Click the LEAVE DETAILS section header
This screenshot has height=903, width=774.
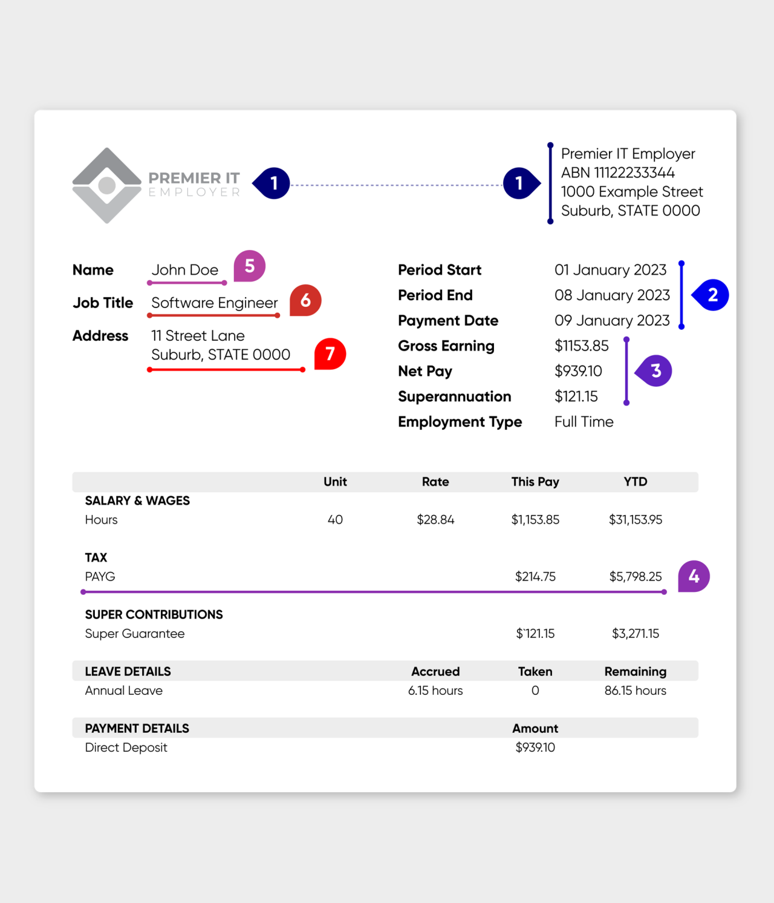pyautogui.click(x=128, y=672)
